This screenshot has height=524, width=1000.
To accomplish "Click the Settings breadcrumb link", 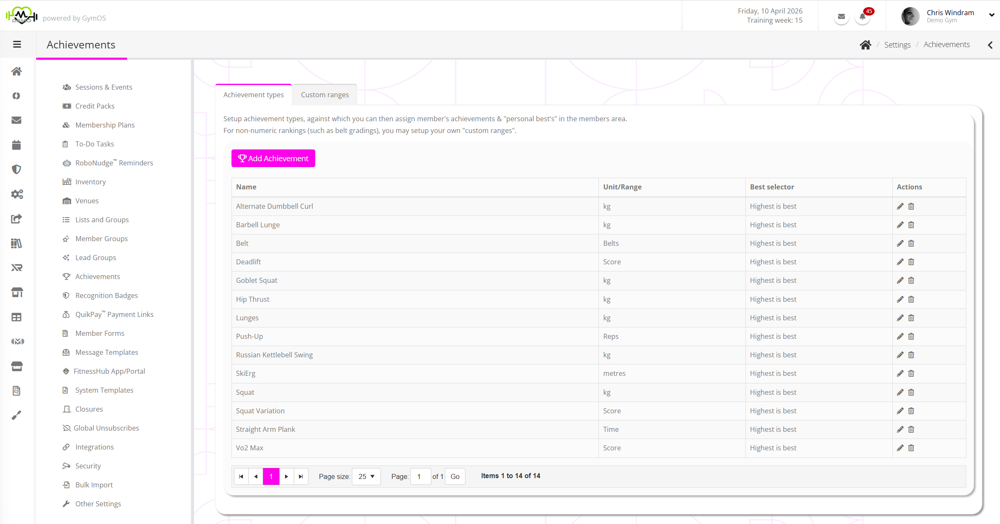I will 897,45.
